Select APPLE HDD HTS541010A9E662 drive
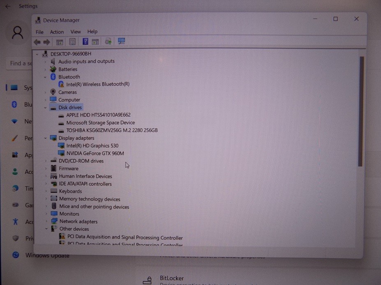The width and height of the screenshot is (381, 285). pyautogui.click(x=98, y=115)
